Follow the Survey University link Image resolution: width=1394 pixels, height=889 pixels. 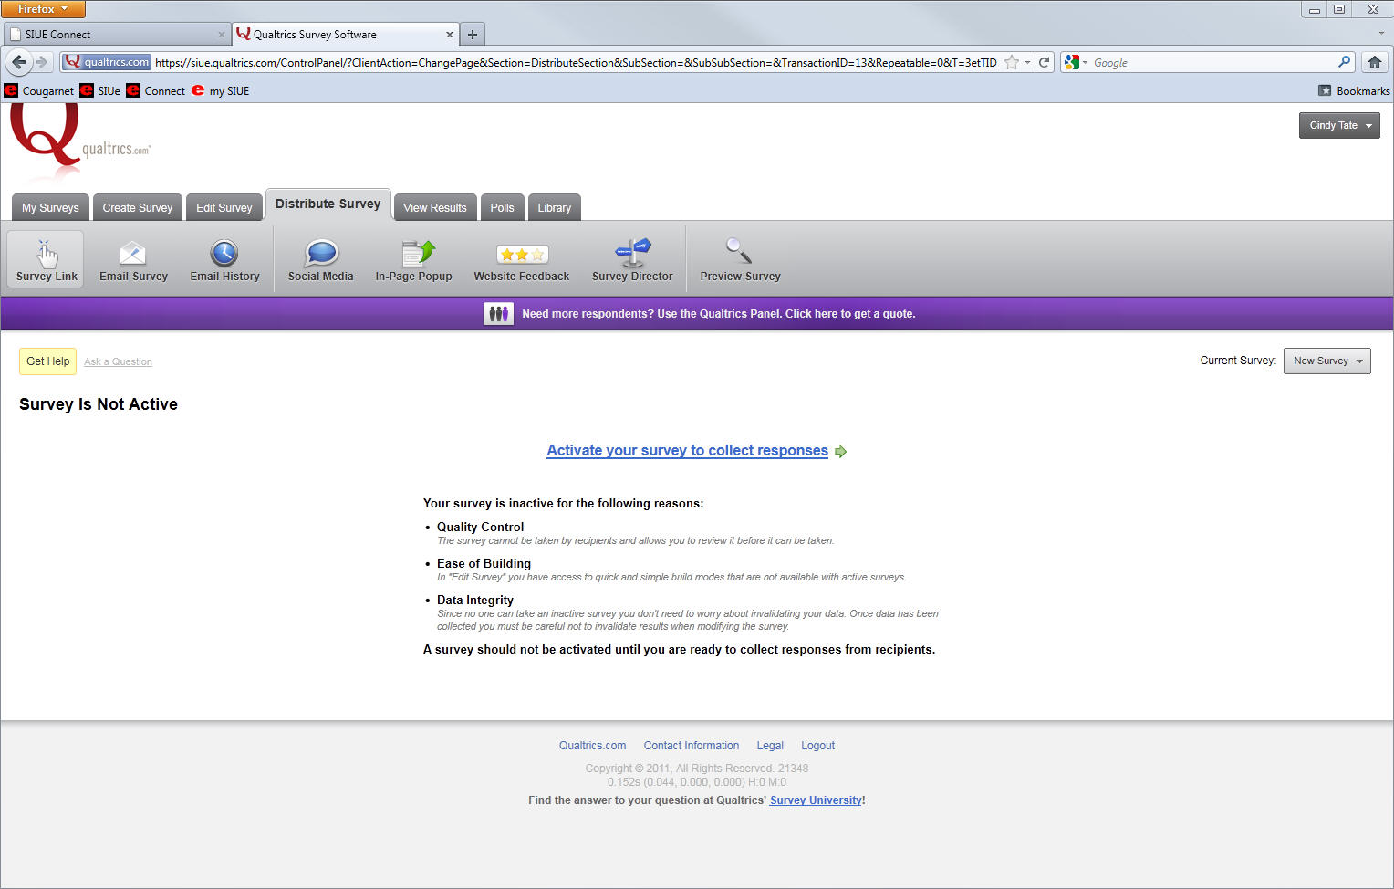(x=816, y=800)
